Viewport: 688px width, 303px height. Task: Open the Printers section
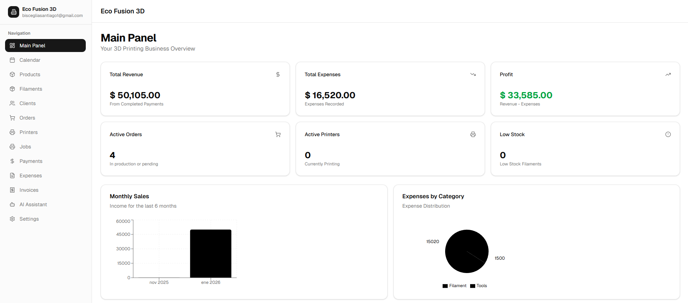[45, 132]
